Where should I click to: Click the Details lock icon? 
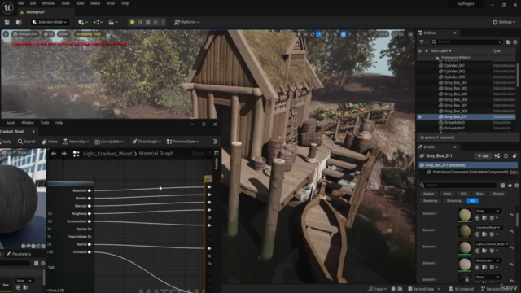coord(514,155)
